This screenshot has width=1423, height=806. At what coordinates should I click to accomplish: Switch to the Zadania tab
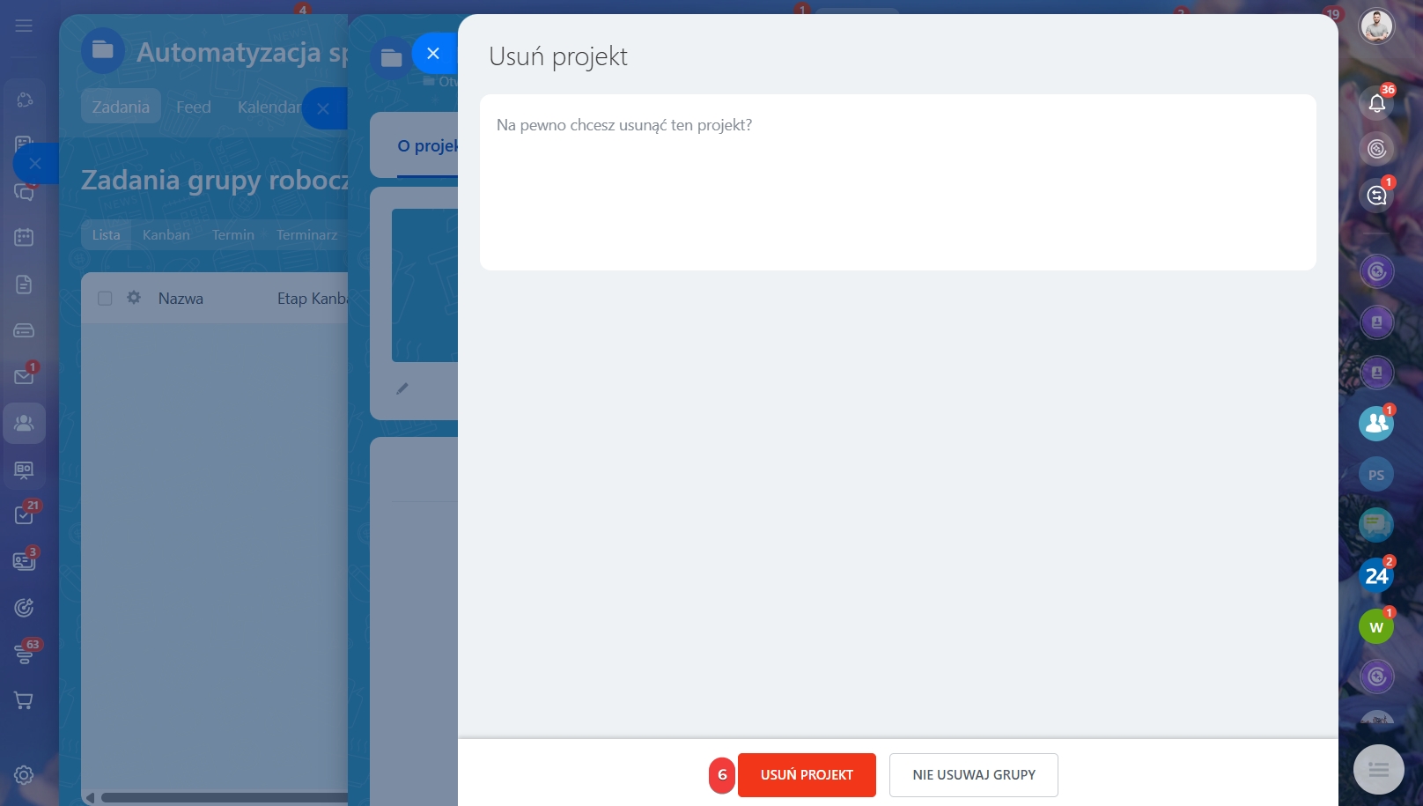(121, 107)
